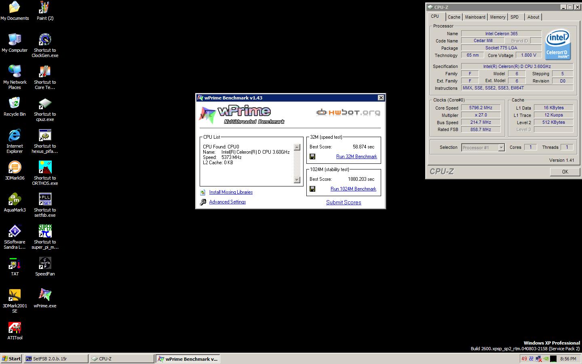Open Install Missing Libraries link
Image resolution: width=582 pixels, height=364 pixels.
tap(231, 192)
